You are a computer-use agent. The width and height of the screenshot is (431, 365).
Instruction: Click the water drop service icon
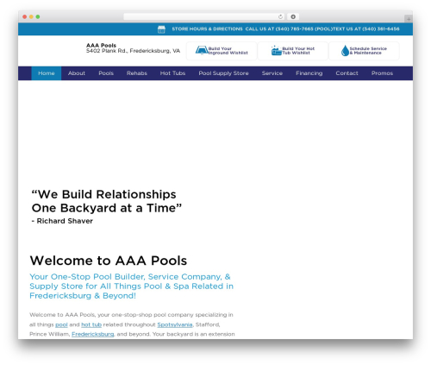pyautogui.click(x=345, y=51)
